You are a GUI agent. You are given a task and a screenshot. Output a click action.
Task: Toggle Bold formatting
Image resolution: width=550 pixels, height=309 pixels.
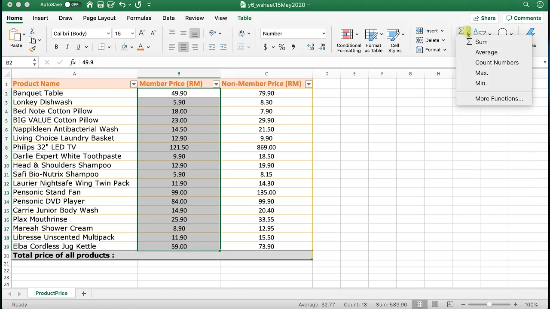(56, 47)
